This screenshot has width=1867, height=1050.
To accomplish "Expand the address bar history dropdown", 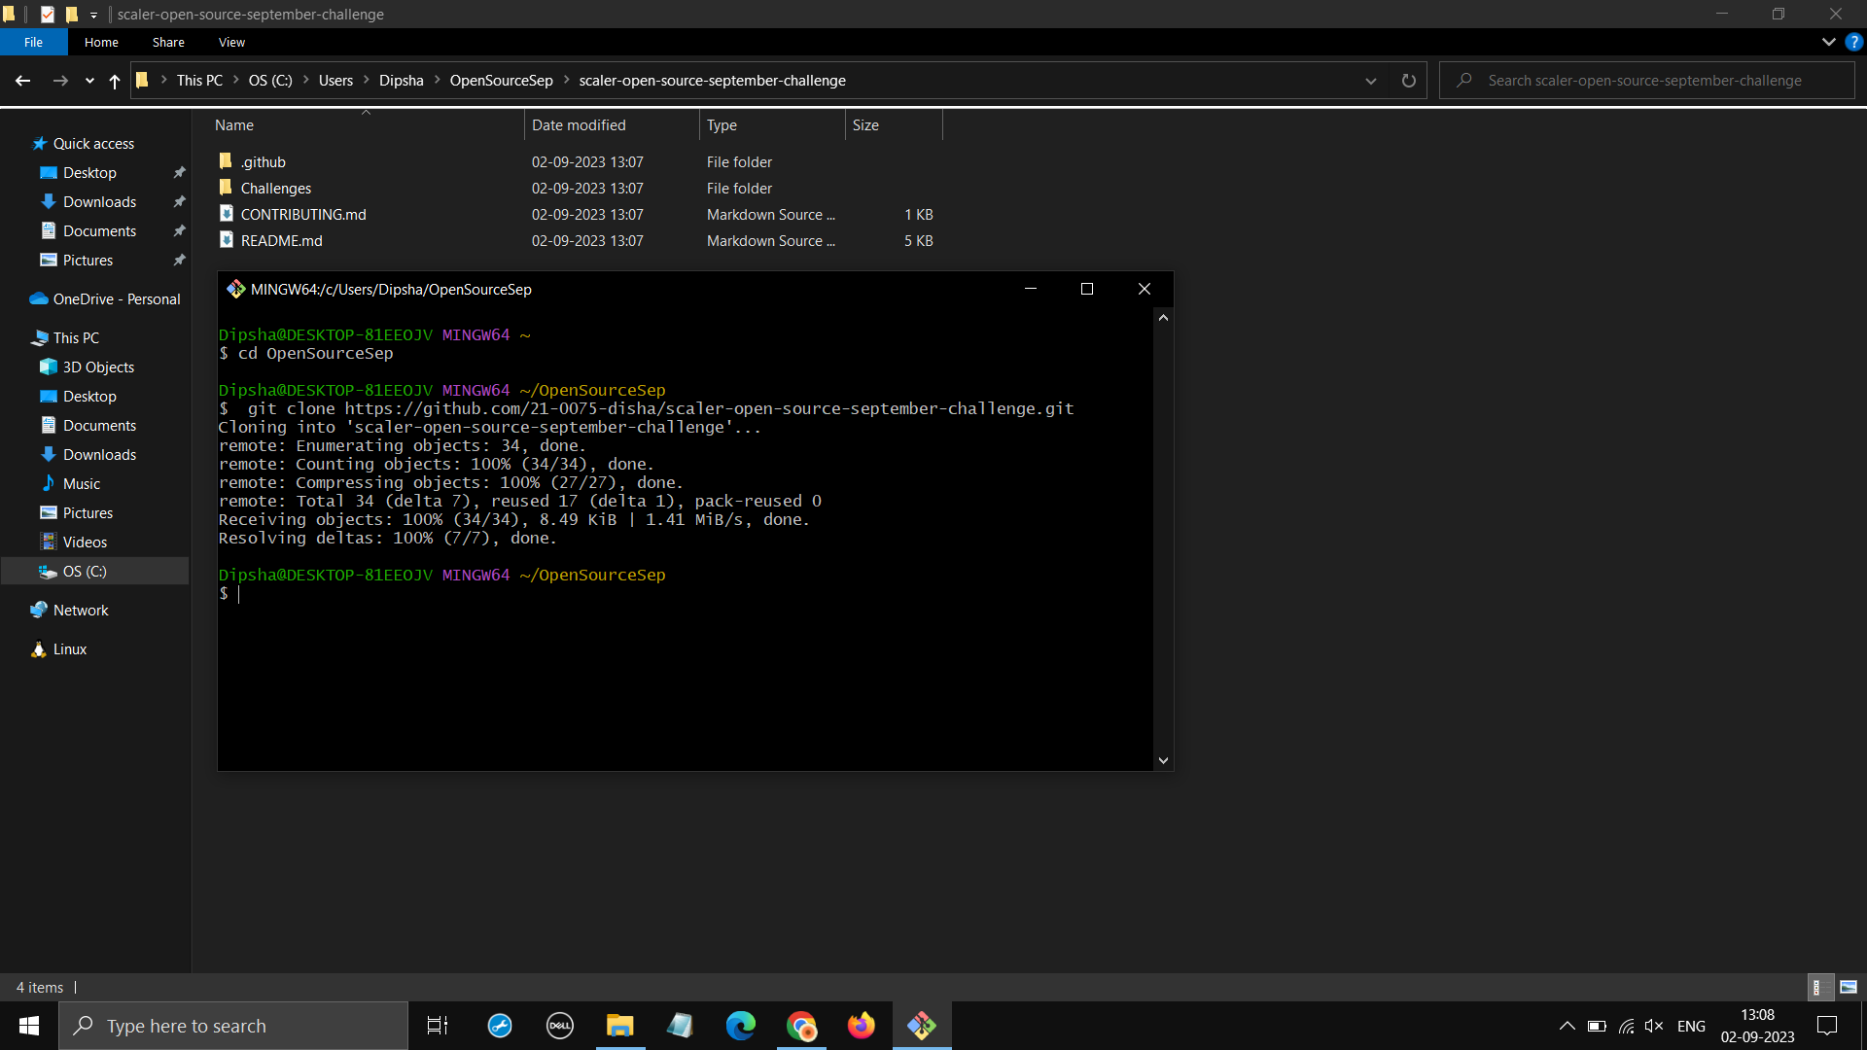I will 1370,81.
